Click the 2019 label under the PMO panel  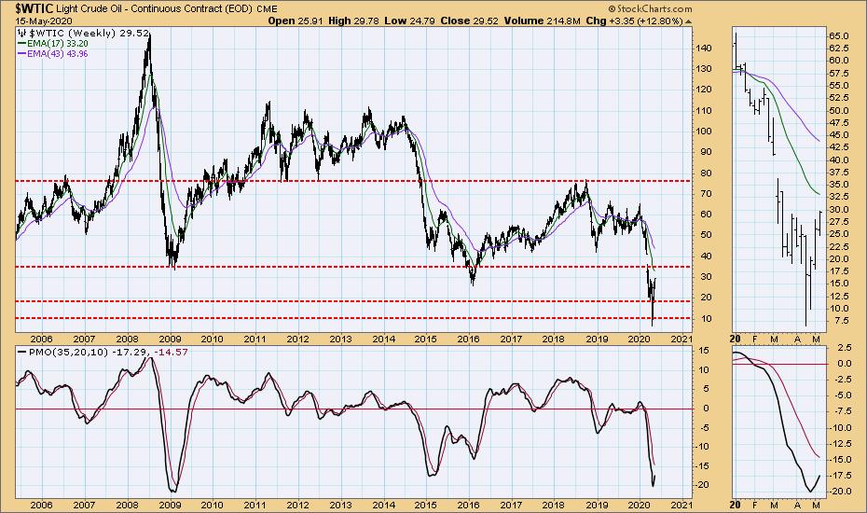pos(597,505)
